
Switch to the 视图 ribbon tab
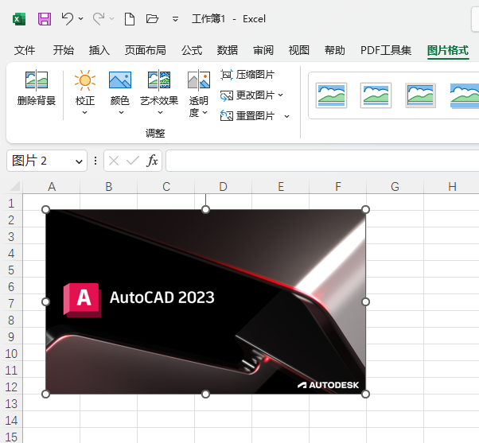tap(299, 50)
